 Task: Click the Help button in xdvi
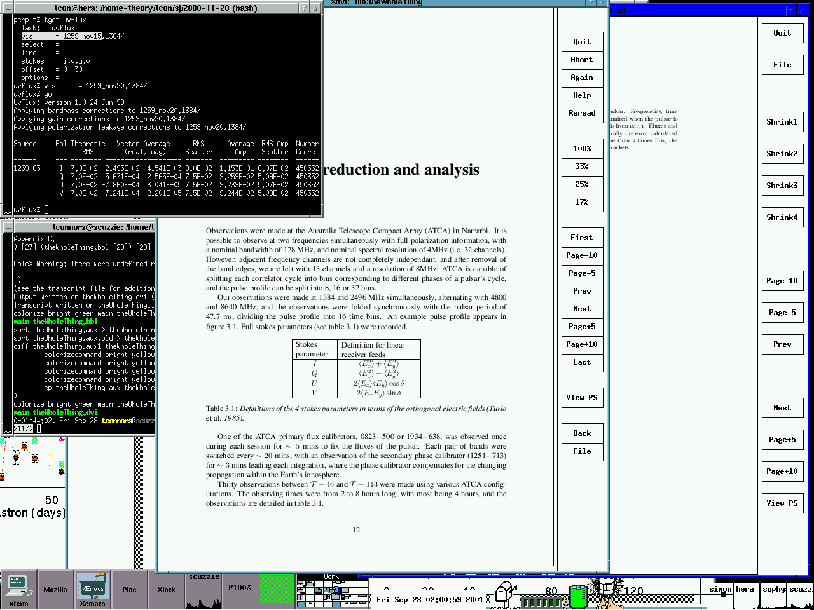click(x=582, y=95)
